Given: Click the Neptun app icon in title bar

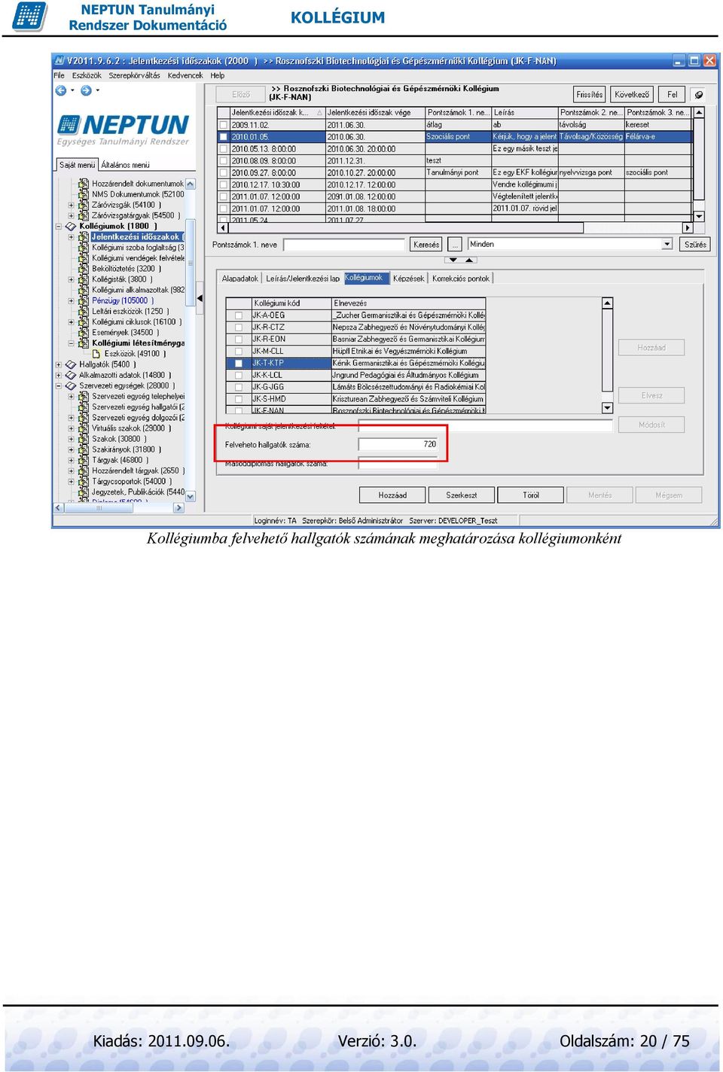Looking at the screenshot, I should pos(59,61).
